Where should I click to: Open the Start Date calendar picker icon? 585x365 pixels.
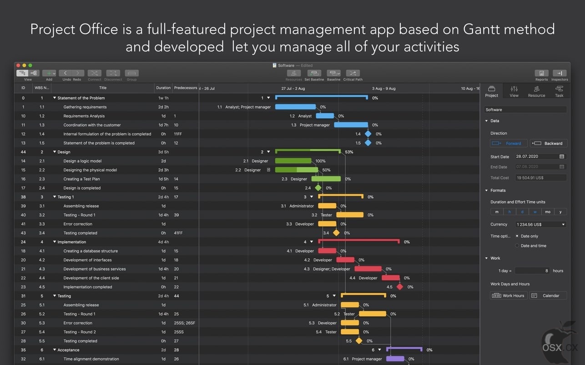[562, 157]
